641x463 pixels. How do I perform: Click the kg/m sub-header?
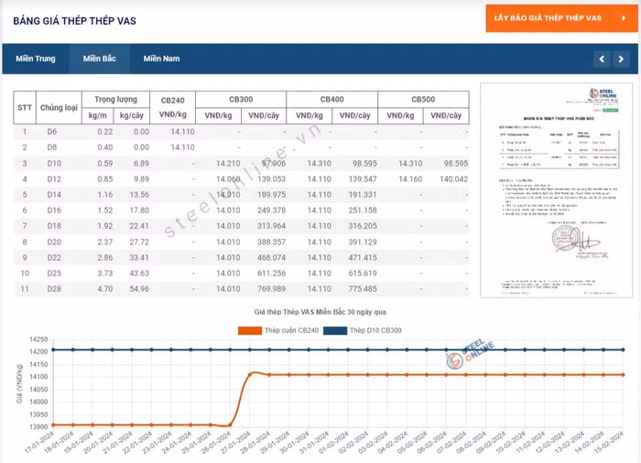coord(98,115)
